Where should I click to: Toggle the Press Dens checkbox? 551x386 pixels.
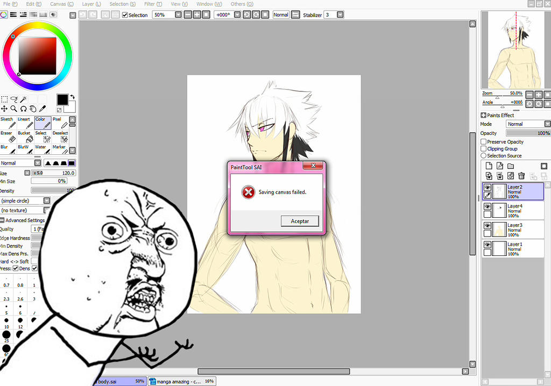[16, 268]
